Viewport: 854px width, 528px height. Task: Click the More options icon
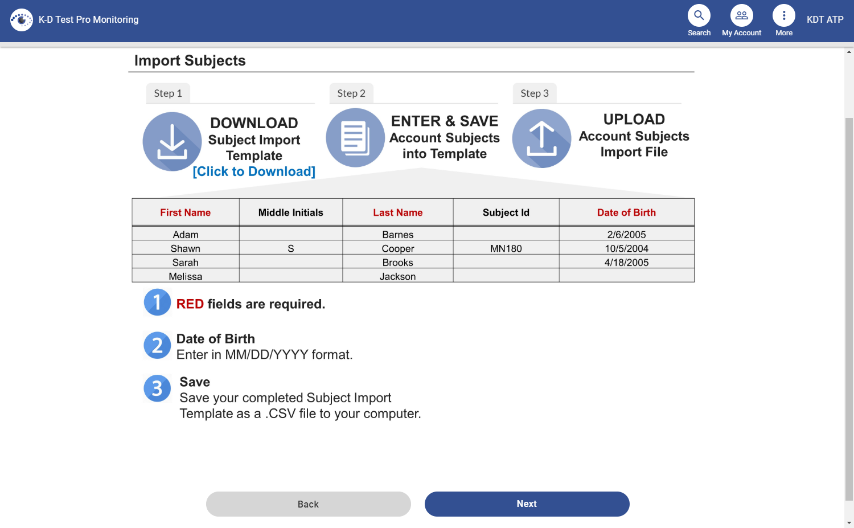point(783,15)
